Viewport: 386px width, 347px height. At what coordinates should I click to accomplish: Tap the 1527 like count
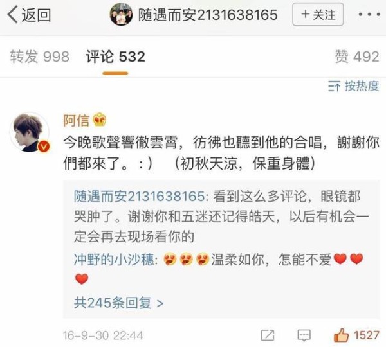tap(366, 335)
